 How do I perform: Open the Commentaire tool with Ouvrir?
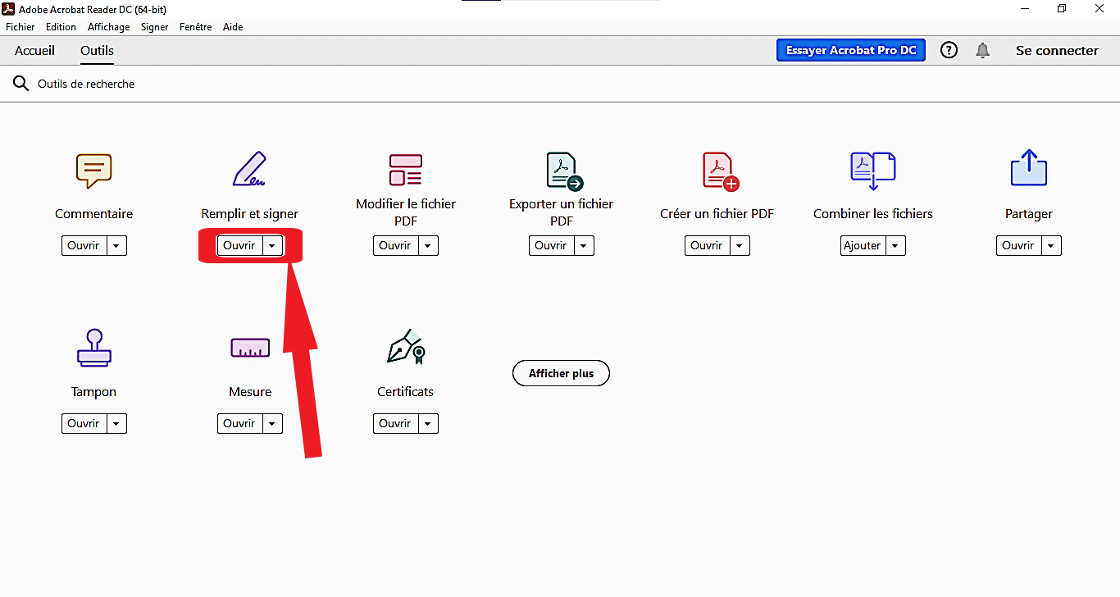coord(84,245)
